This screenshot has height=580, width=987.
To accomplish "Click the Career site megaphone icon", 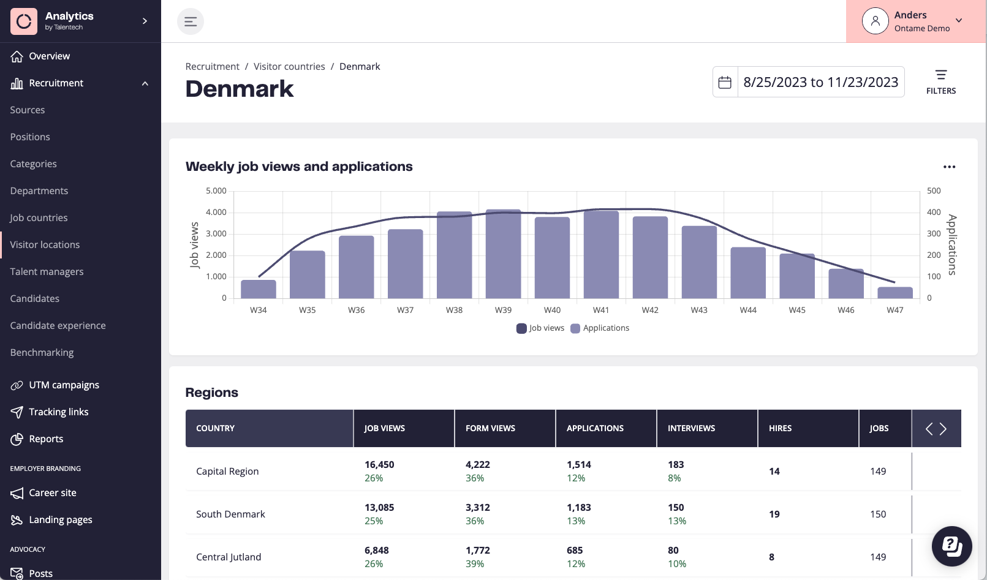I will (17, 493).
